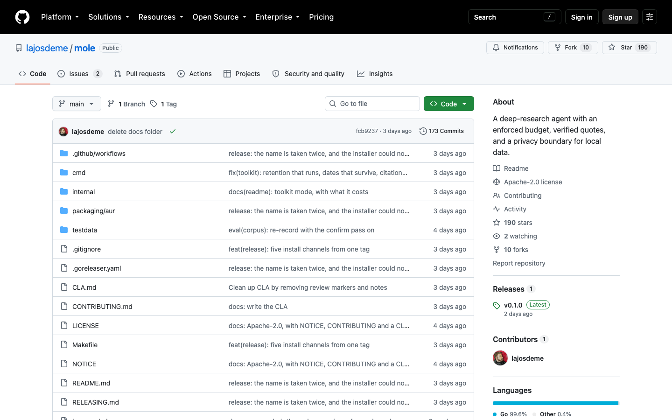Screen dimensions: 672x420
Task: Open the Insights tab
Action: 375,74
